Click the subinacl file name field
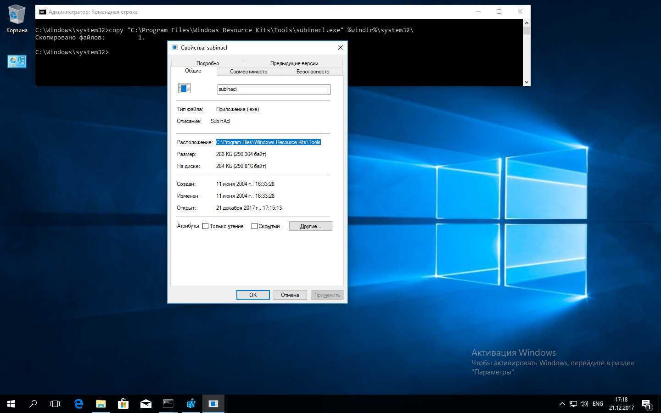The width and height of the screenshot is (661, 413). 274,89
